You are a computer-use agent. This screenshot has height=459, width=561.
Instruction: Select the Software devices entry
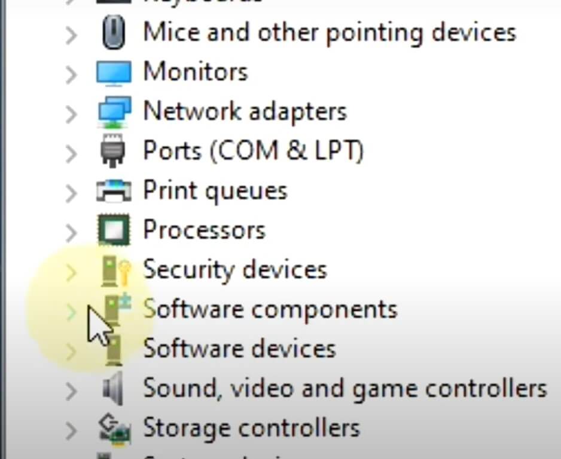238,349
